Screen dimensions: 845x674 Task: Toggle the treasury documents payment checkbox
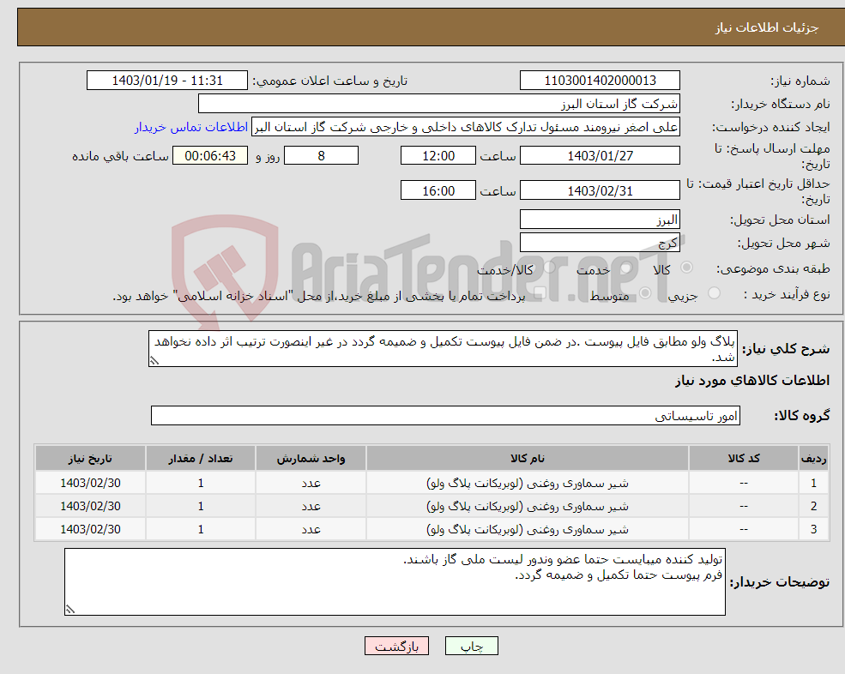point(540,293)
